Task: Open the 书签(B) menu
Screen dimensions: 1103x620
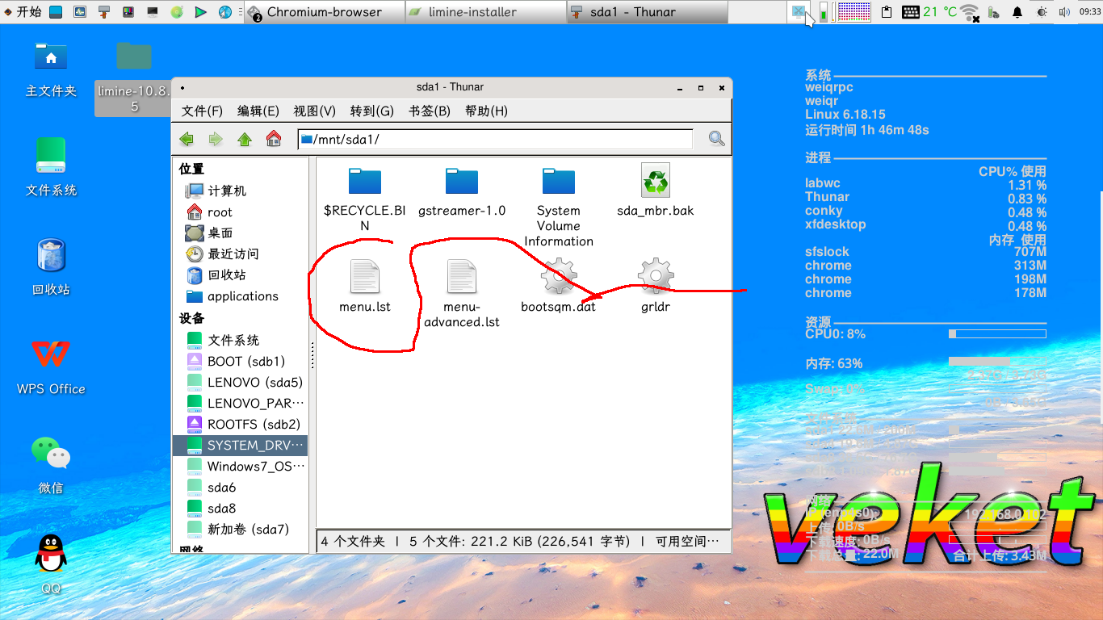Action: (x=429, y=111)
